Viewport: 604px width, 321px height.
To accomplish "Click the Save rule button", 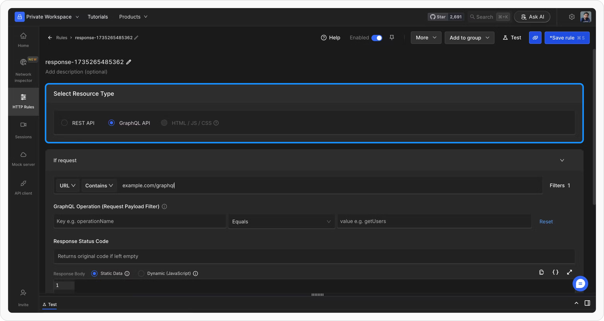I will 567,38.
